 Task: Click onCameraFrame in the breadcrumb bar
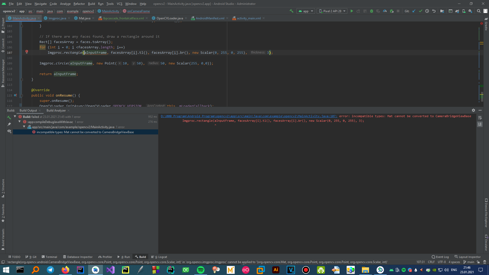(138, 11)
